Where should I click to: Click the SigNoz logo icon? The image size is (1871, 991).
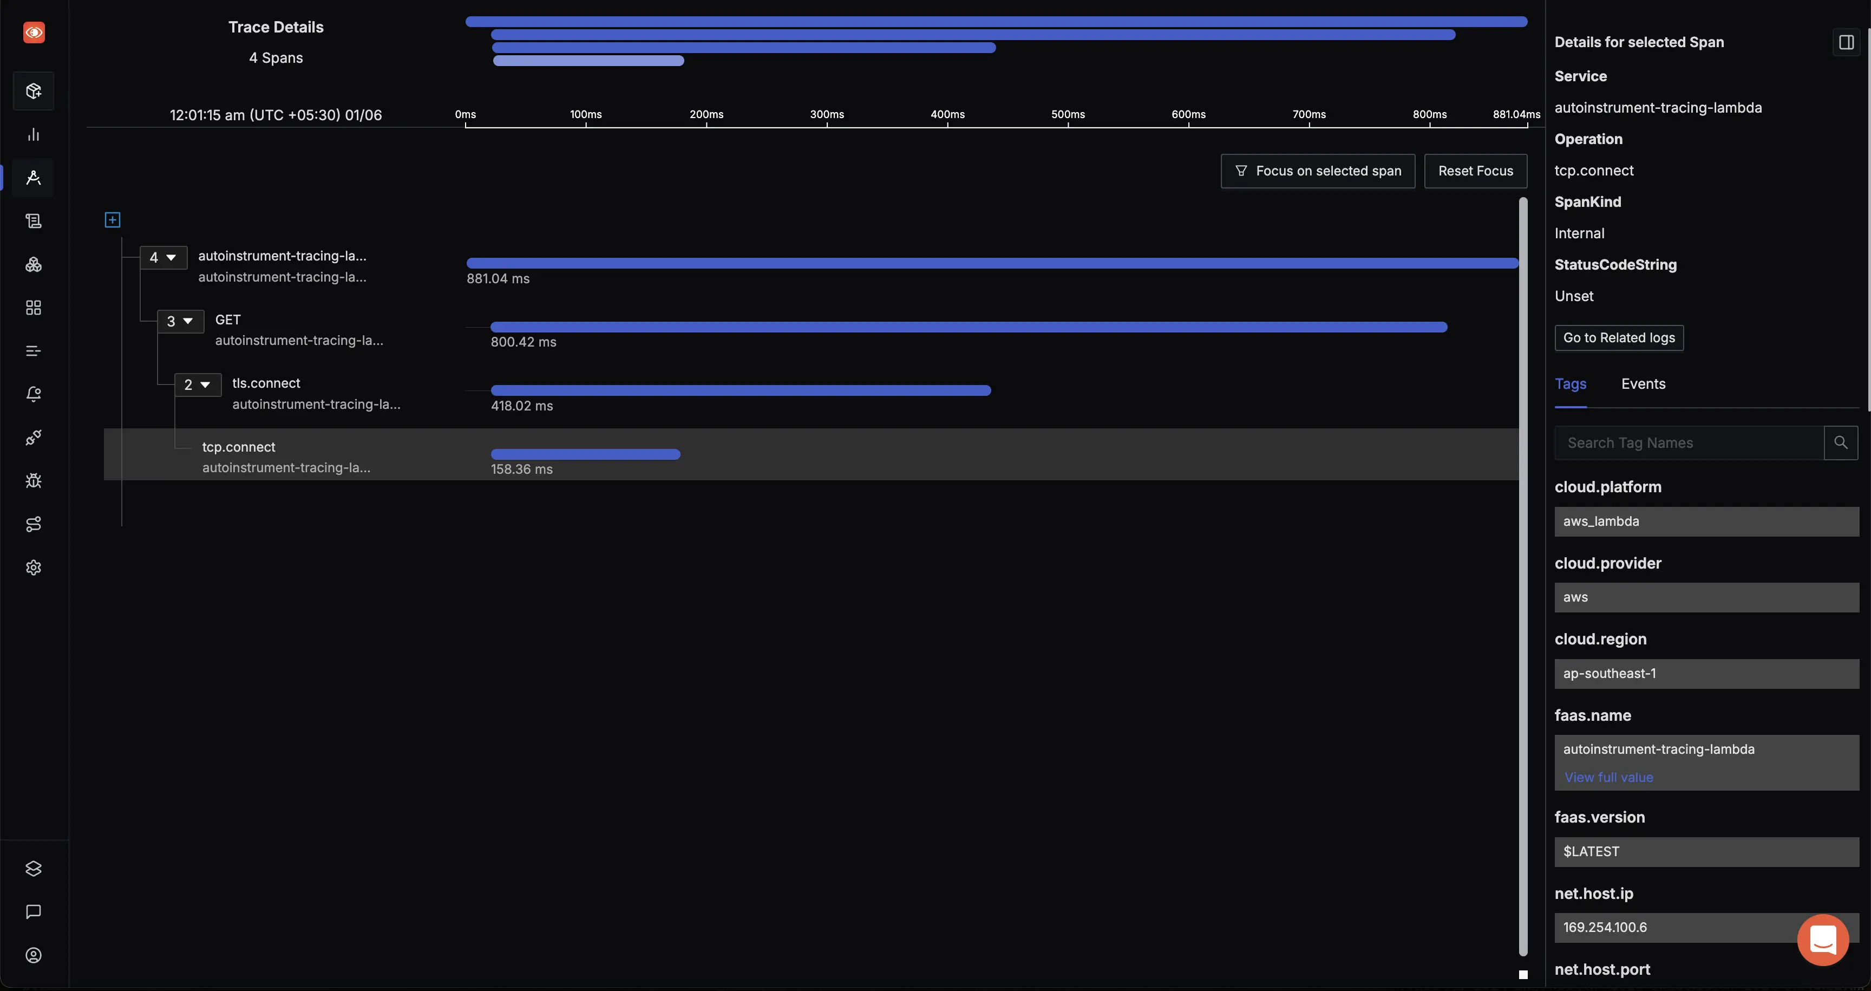[x=34, y=32]
